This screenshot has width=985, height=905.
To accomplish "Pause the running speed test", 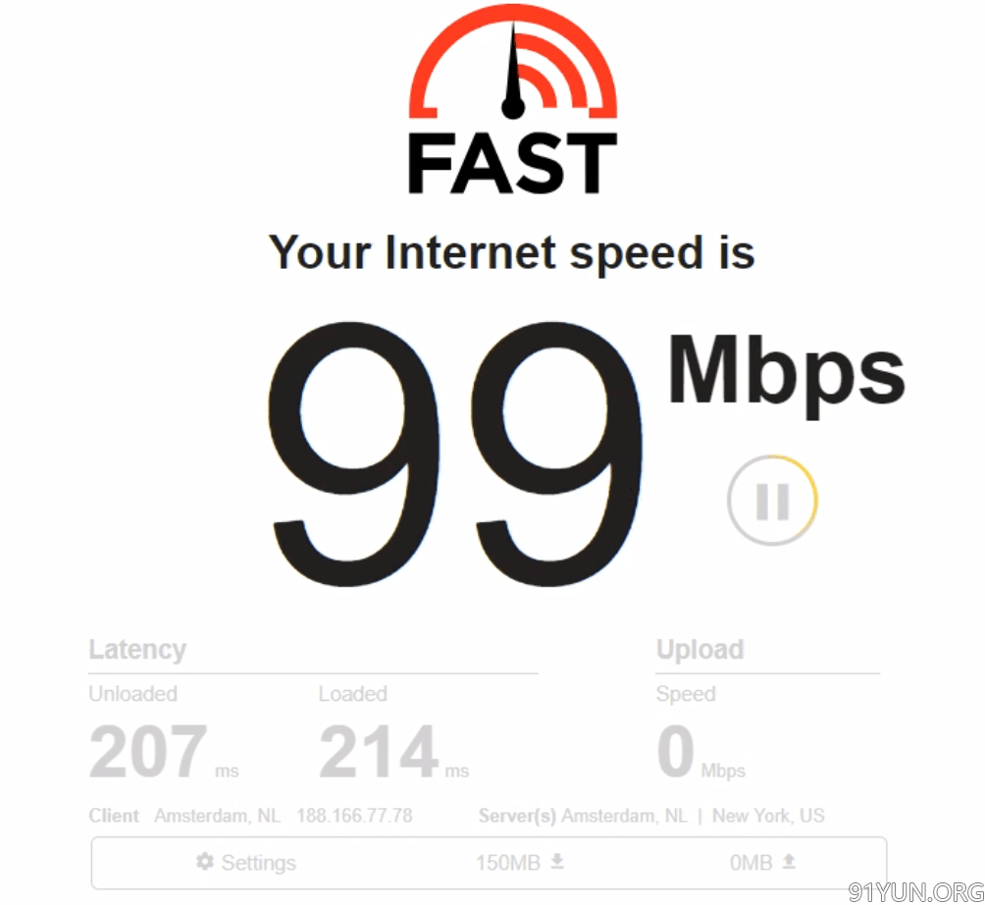I will tap(772, 501).
